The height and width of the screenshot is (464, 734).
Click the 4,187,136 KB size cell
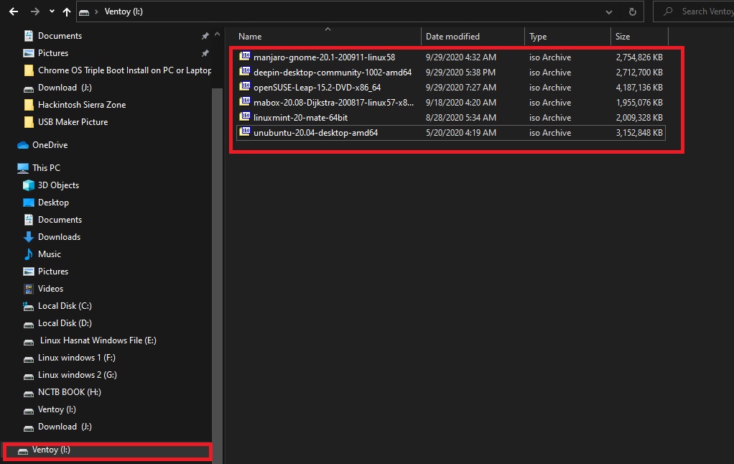(x=639, y=87)
